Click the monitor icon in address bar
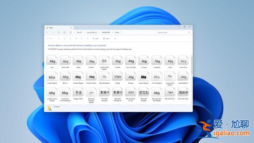Screen dimensions: 254x143 click(70, 32)
